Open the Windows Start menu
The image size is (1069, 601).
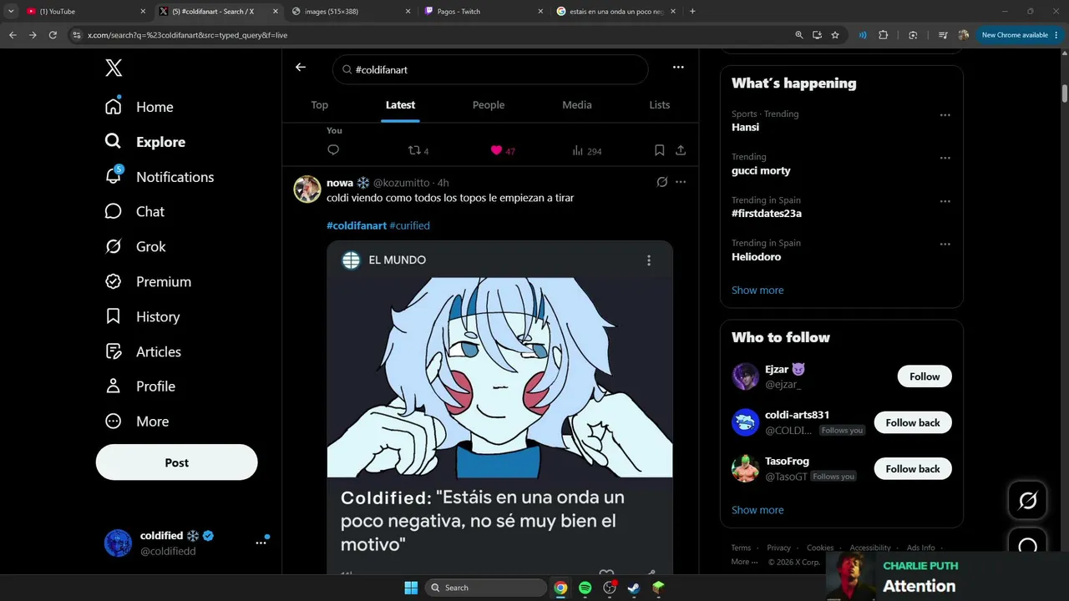pos(411,588)
